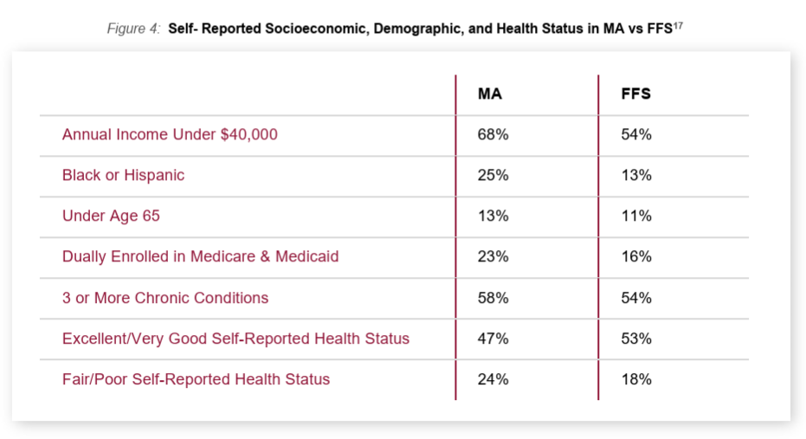Viewport: 806px width, 439px height.
Task: Select the FFS value for Under Age 65
Action: click(636, 216)
